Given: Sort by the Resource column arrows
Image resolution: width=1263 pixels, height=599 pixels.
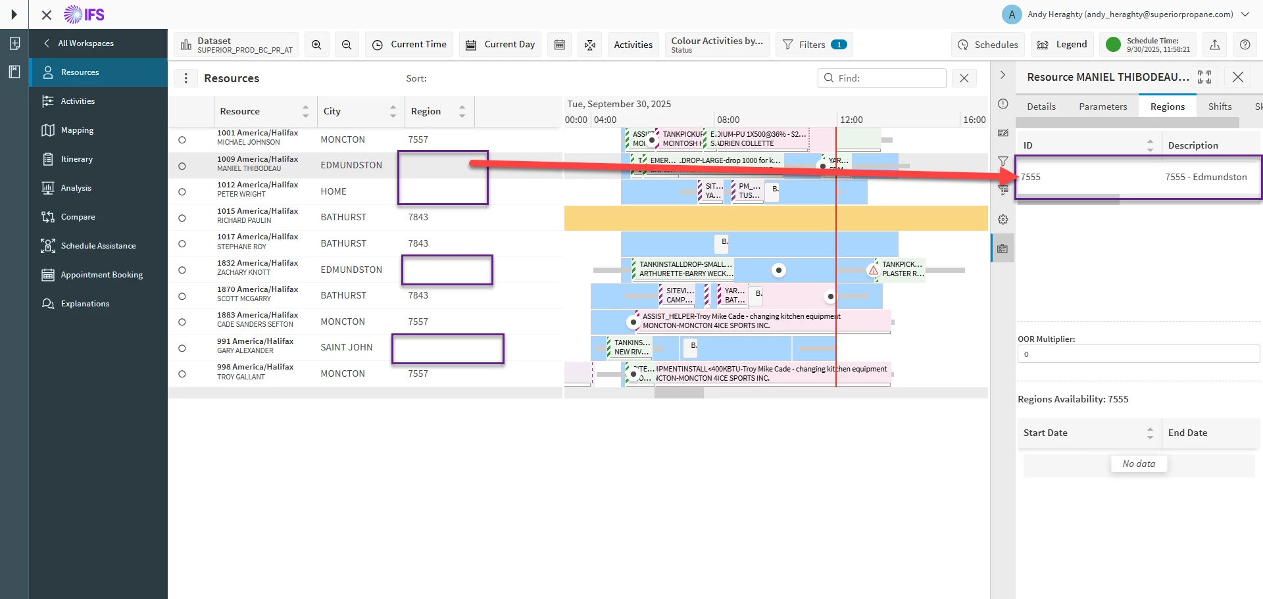Looking at the screenshot, I should click(305, 111).
